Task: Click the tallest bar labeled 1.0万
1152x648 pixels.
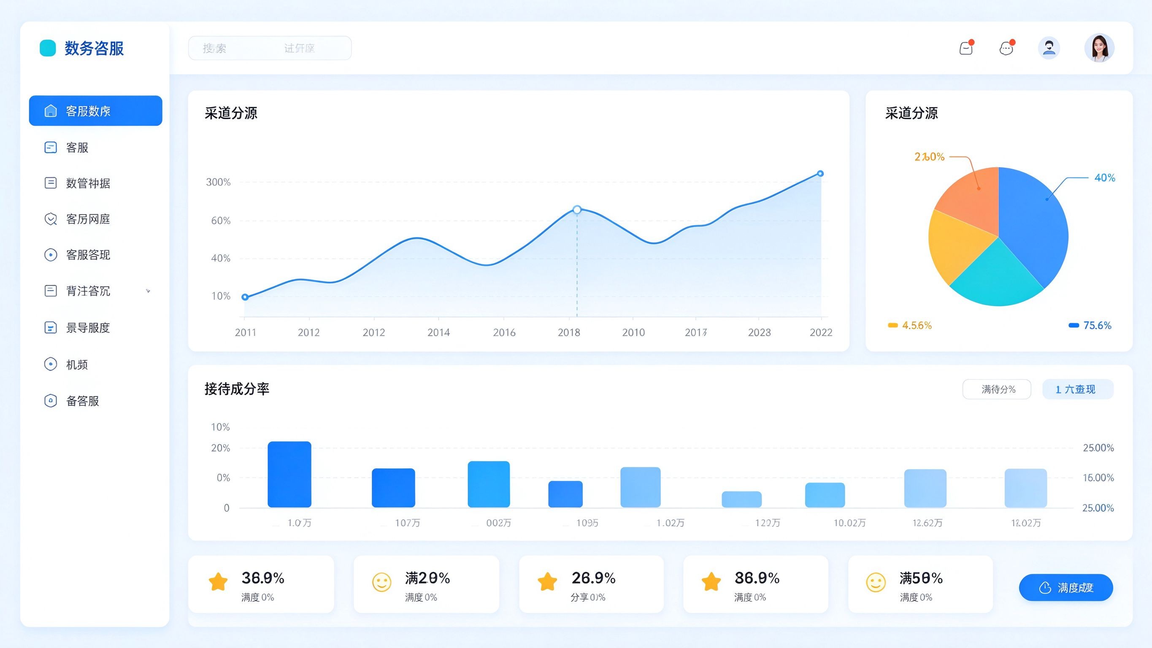Action: (289, 474)
